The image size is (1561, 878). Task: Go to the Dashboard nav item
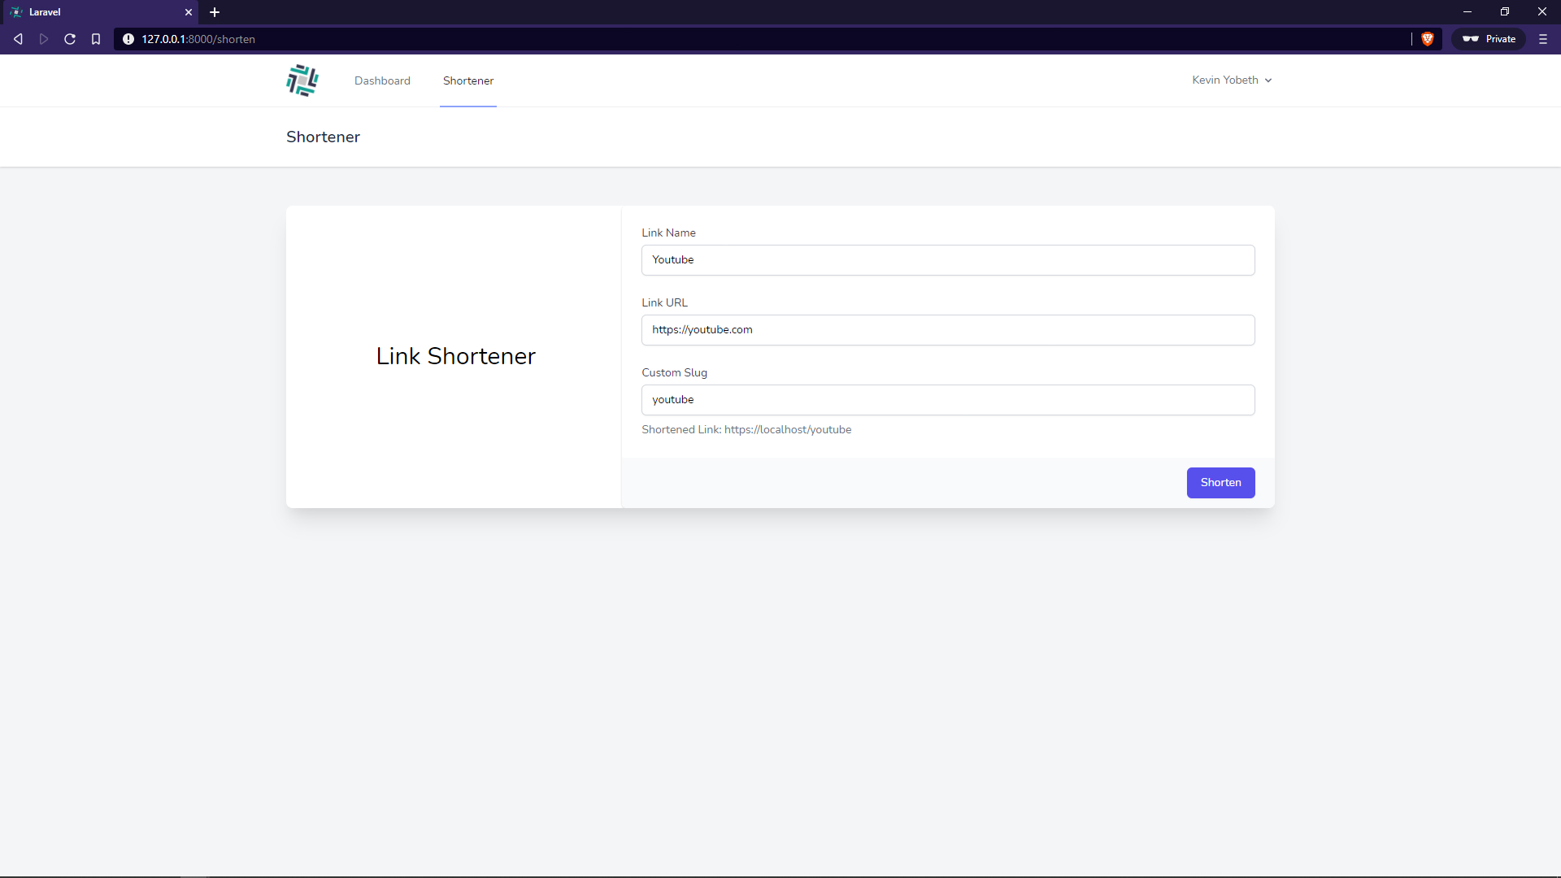click(x=382, y=80)
